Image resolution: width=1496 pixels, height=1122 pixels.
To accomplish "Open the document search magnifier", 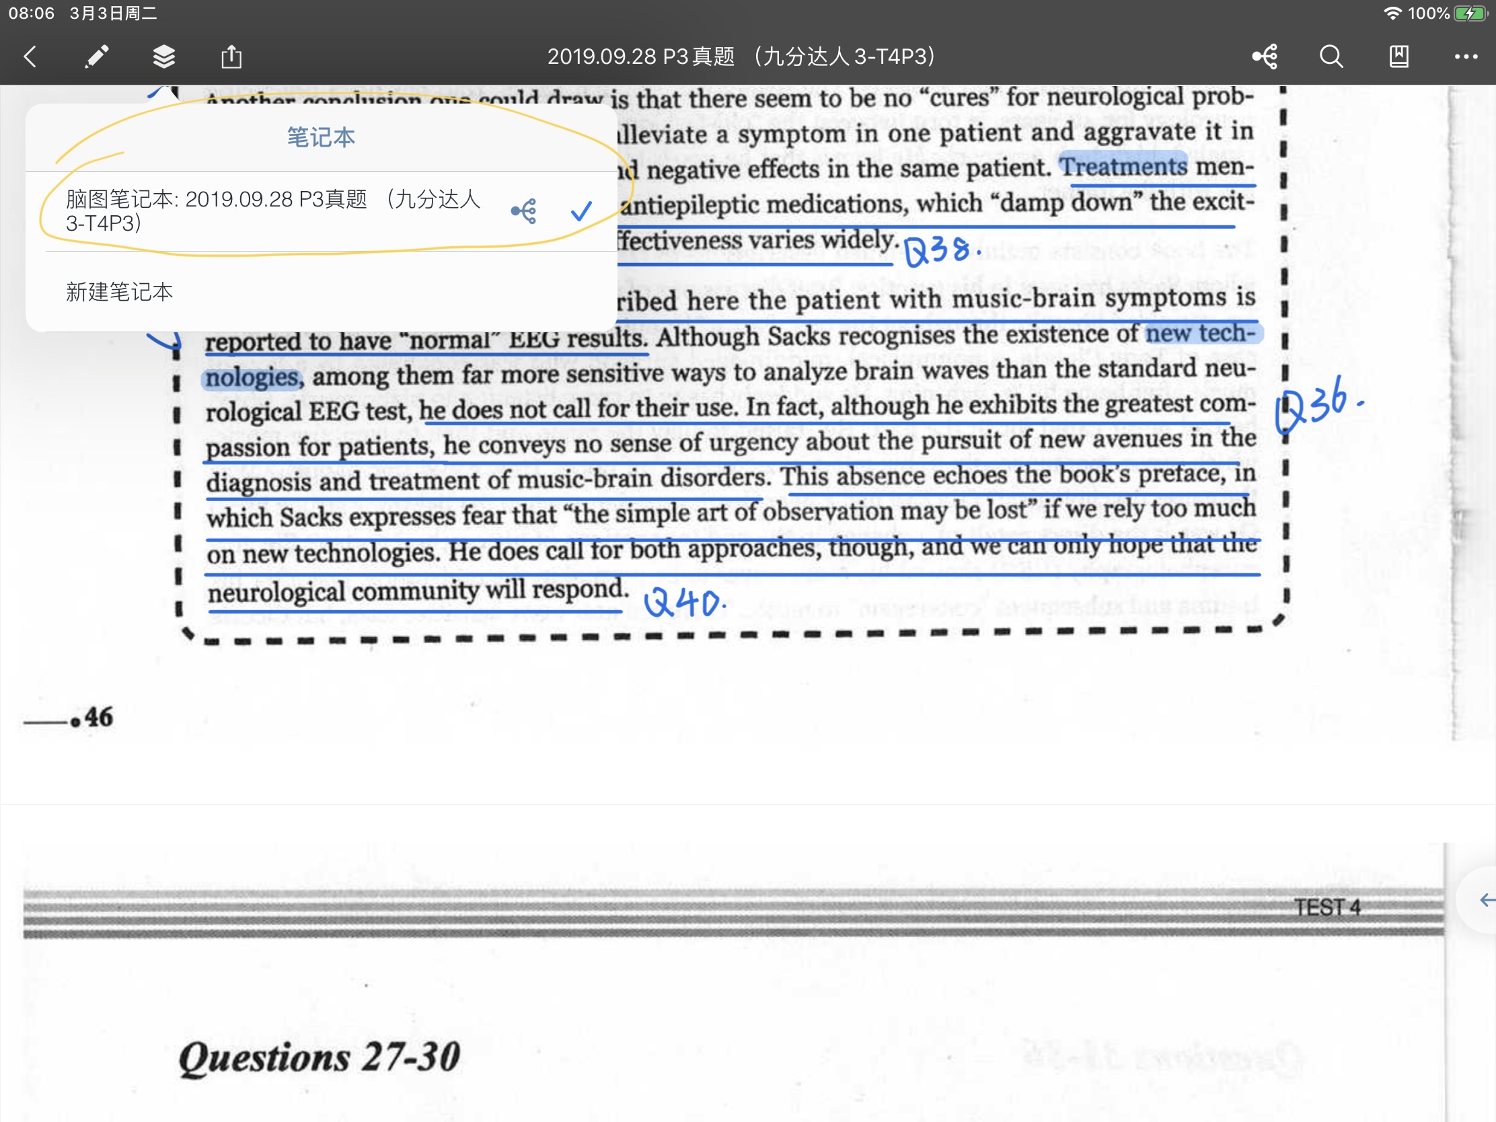I will click(1331, 56).
